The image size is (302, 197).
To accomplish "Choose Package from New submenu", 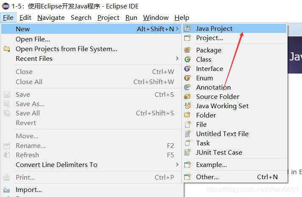I will [x=234, y=50].
